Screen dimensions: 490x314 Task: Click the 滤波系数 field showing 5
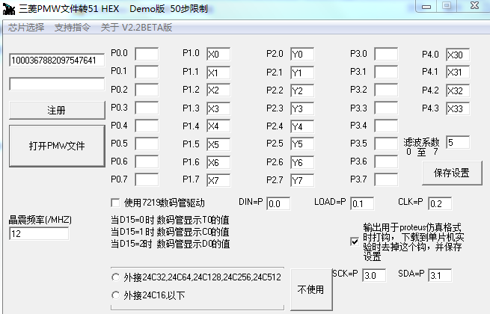click(x=458, y=143)
